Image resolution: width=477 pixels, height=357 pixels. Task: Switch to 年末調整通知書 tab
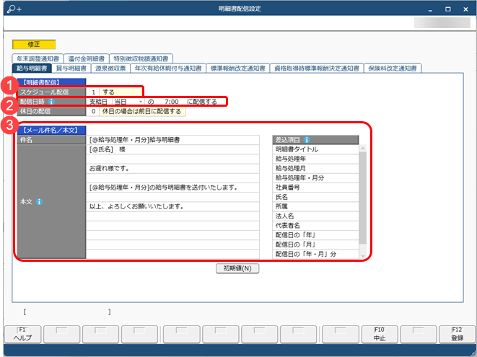point(38,58)
